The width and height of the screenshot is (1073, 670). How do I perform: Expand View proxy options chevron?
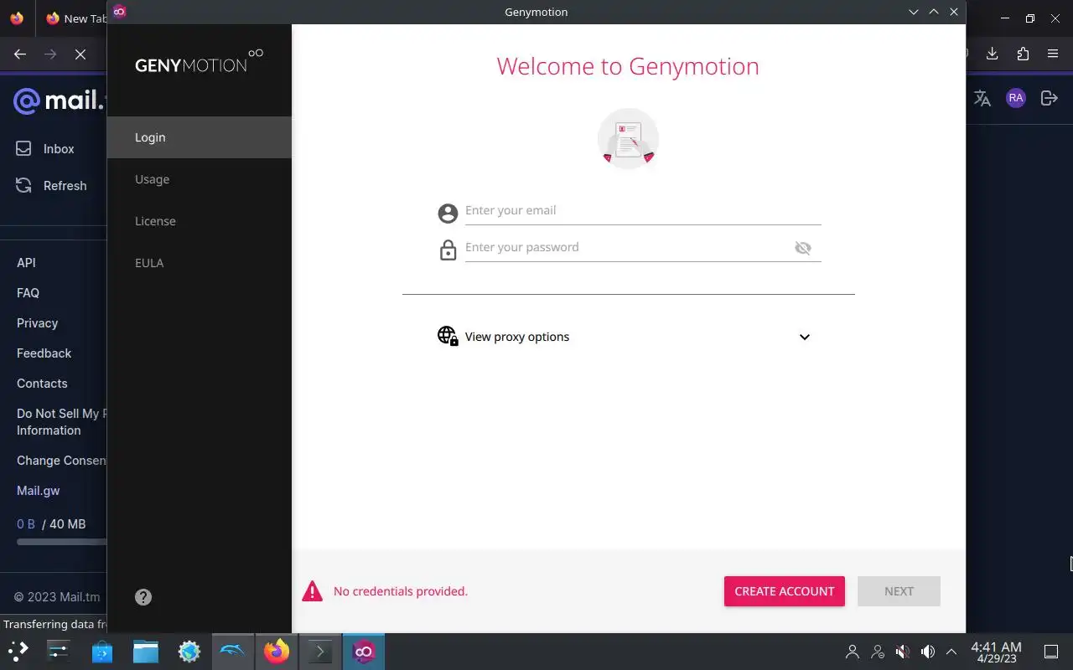coord(805,337)
